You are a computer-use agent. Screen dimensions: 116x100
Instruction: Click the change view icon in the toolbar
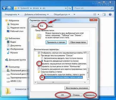[x=95, y=14]
